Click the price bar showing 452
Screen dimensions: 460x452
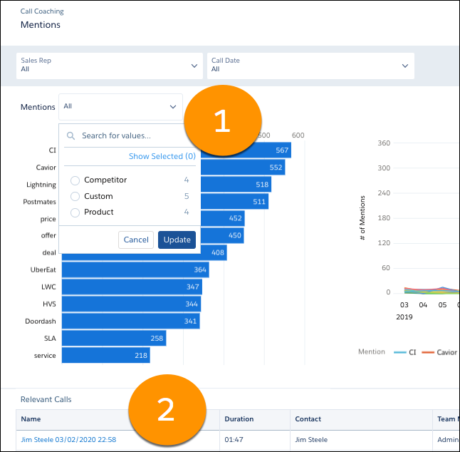pos(223,218)
